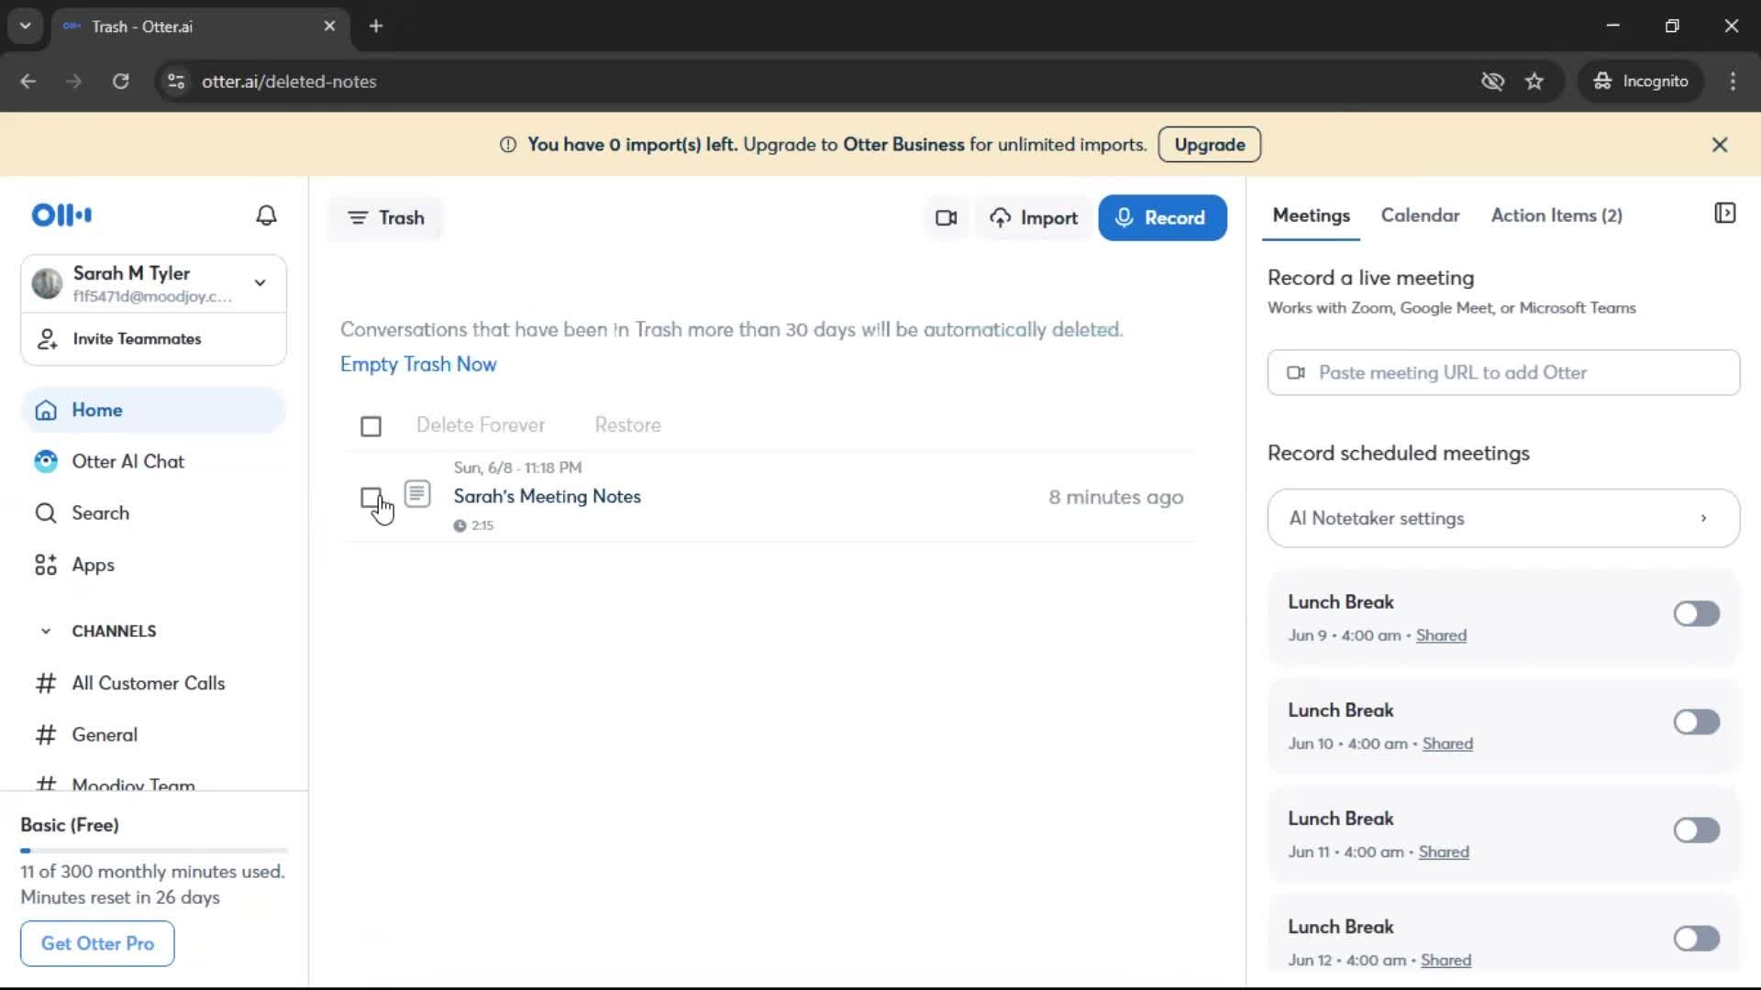The height and width of the screenshot is (990, 1761).
Task: Switch to the Meetings tab
Action: coord(1311,215)
